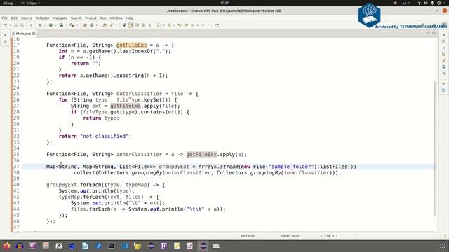The image size is (449, 252).
Task: Open the Search menu
Action: coord(76,18)
